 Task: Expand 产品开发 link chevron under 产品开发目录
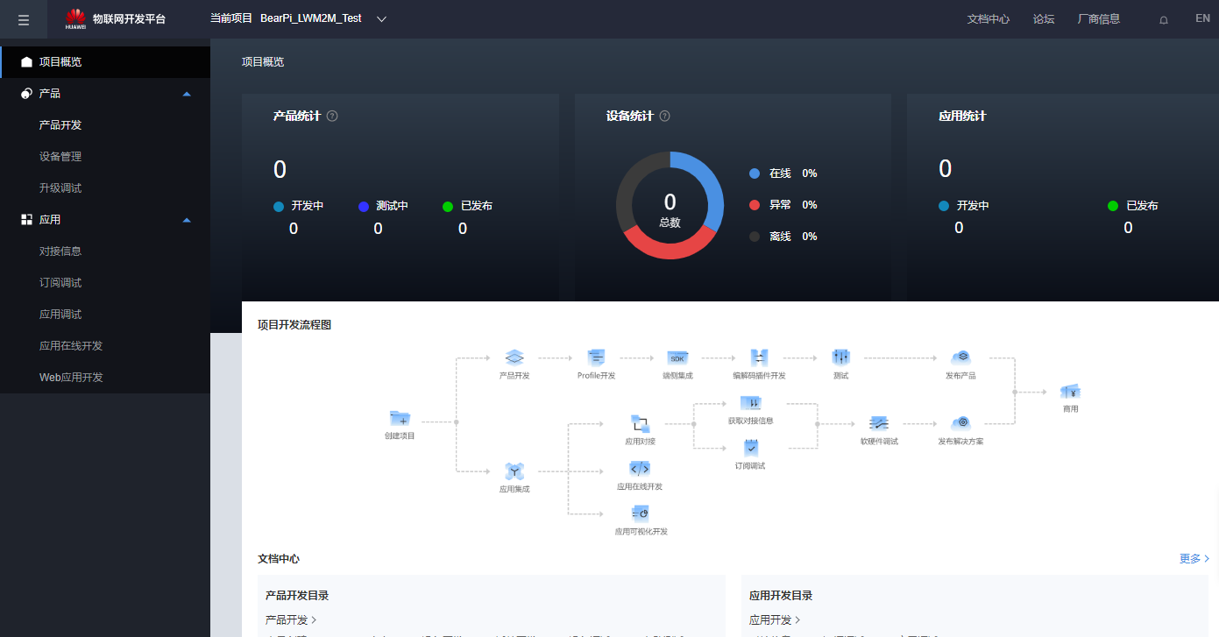(314, 620)
